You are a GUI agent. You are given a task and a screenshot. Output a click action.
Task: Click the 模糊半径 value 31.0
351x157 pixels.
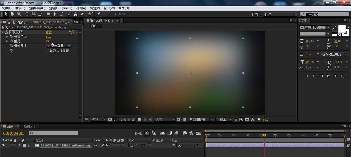[48, 37]
